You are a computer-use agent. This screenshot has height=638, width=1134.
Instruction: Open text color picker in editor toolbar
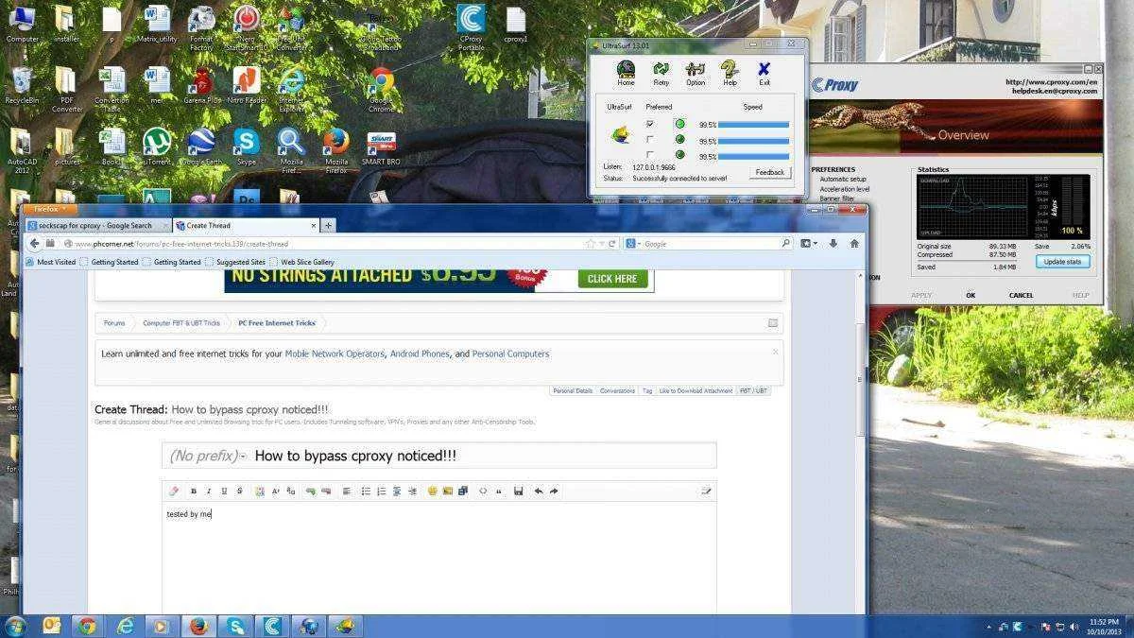pos(260,491)
